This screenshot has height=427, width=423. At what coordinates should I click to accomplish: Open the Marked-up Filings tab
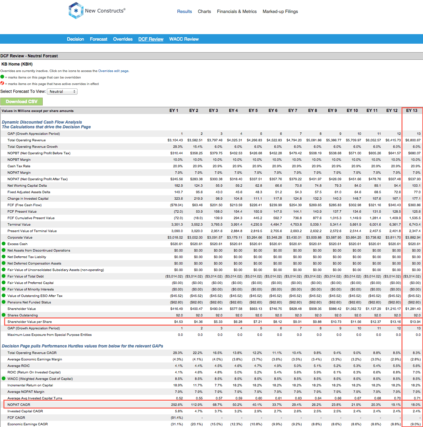coord(280,12)
